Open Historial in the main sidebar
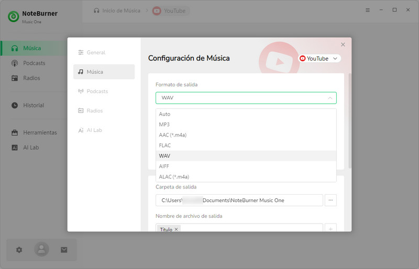This screenshot has height=269, width=419. coord(34,105)
